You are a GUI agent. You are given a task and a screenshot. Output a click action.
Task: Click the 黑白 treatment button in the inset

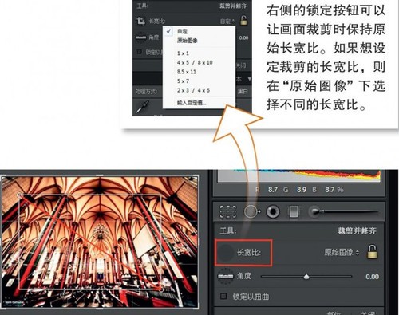243,91
